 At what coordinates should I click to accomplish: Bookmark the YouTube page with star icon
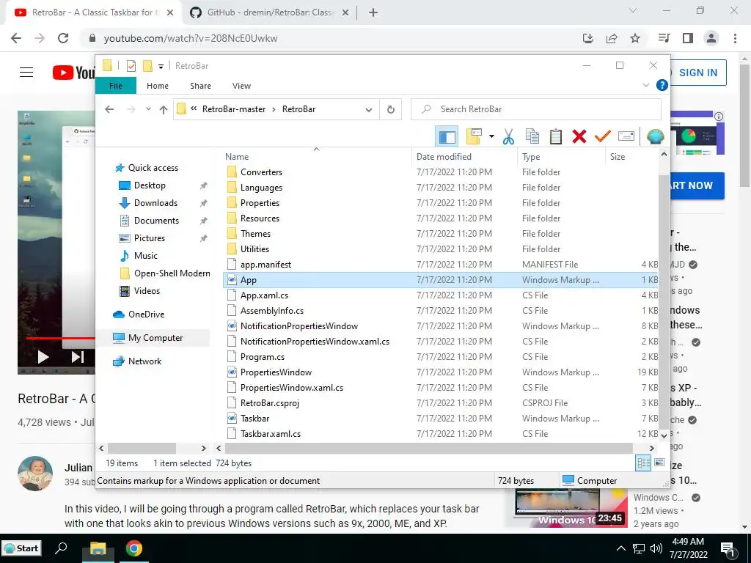click(x=635, y=38)
